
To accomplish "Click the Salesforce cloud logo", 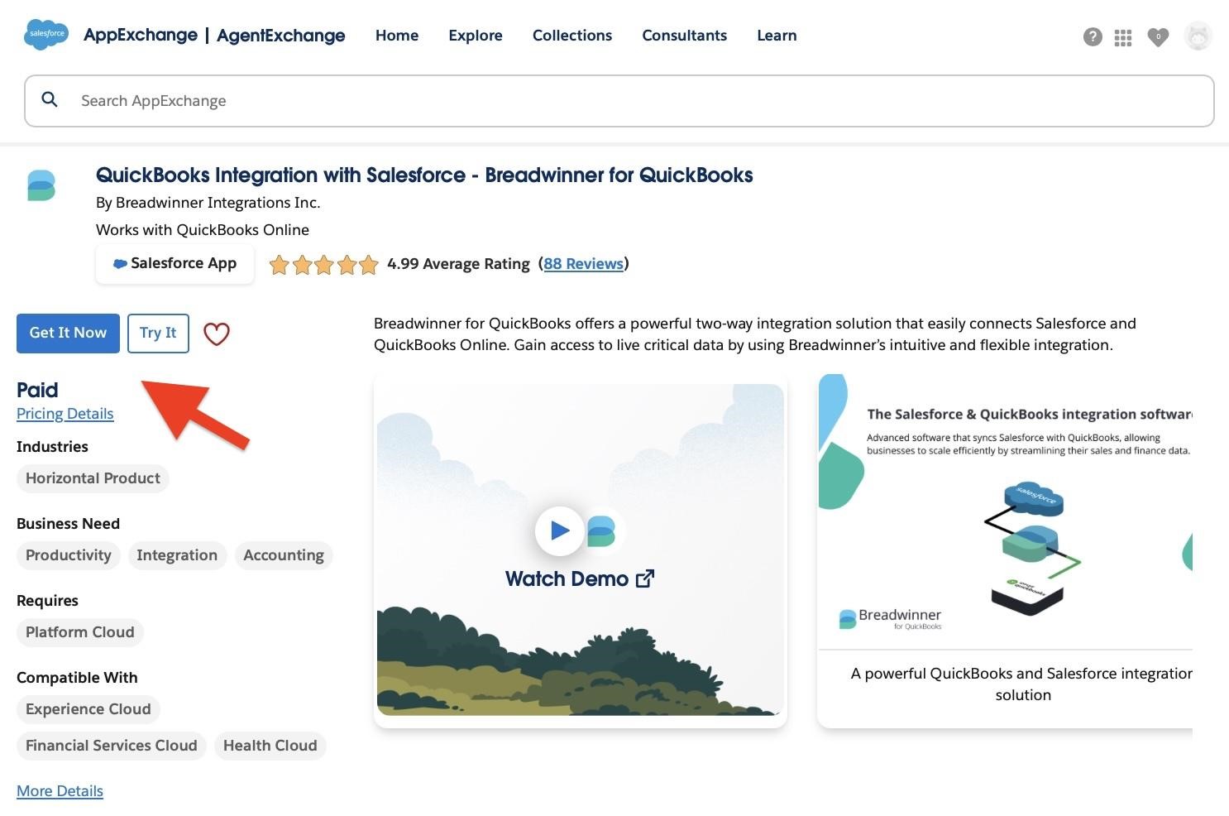I will click(x=46, y=34).
